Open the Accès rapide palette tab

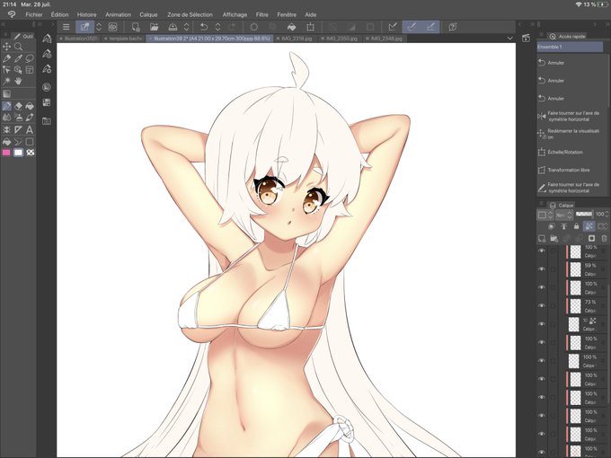tap(568, 36)
